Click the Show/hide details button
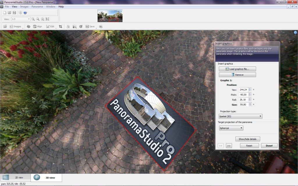 pos(248,139)
